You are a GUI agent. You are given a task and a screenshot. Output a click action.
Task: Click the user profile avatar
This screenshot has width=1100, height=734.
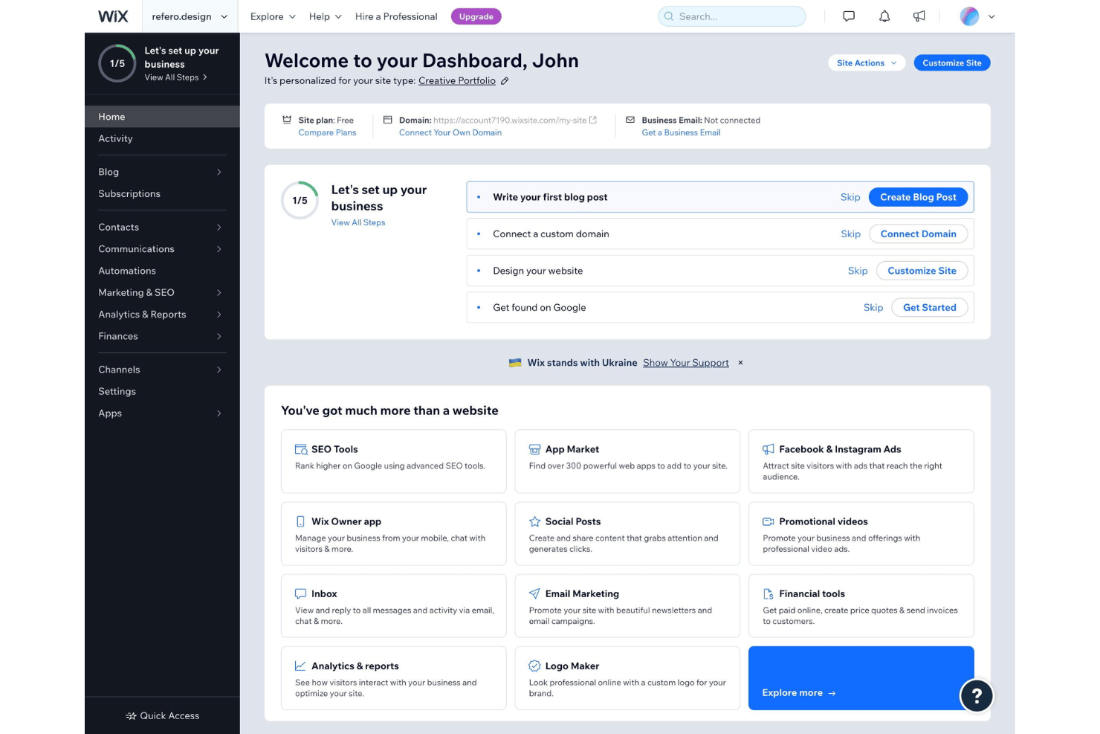click(x=969, y=16)
